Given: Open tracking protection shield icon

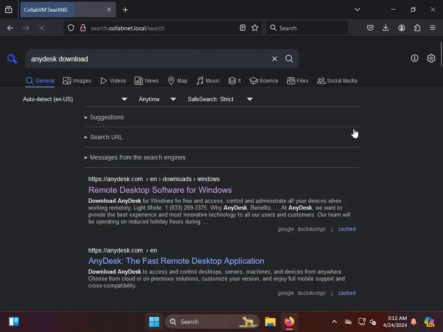Looking at the screenshot, I should 71,28.
